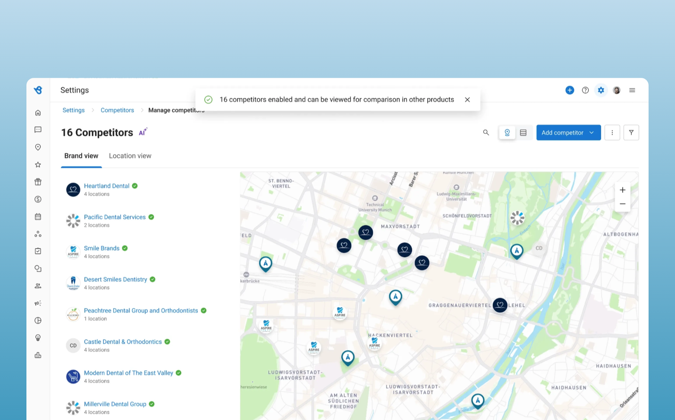Go to Competitors breadcrumb link
Image resolution: width=675 pixels, height=420 pixels.
[x=117, y=110]
